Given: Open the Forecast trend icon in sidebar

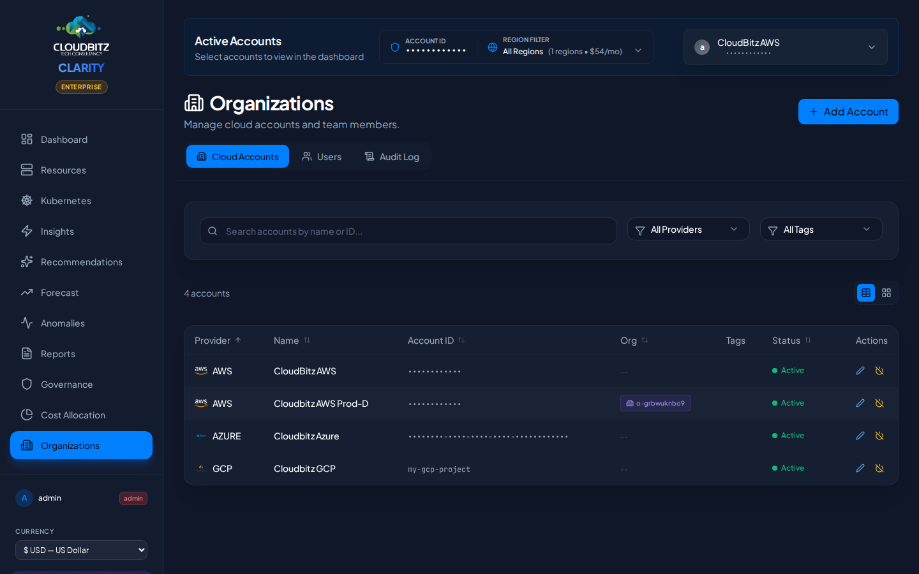Looking at the screenshot, I should [27, 292].
